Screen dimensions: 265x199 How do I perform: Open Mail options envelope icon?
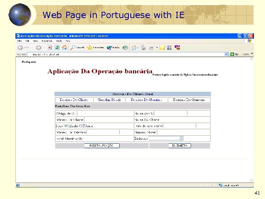pos(134,48)
